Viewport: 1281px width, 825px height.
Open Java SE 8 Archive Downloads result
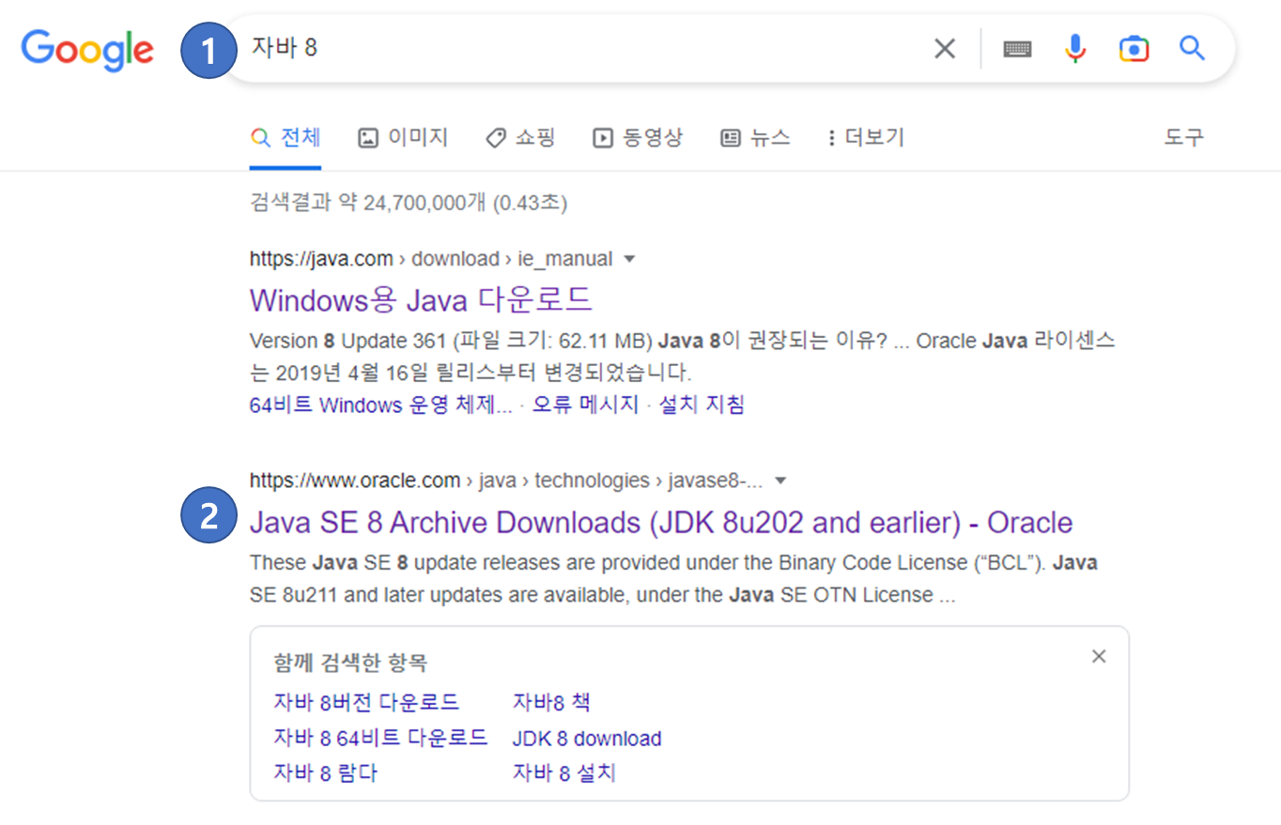pyautogui.click(x=661, y=522)
